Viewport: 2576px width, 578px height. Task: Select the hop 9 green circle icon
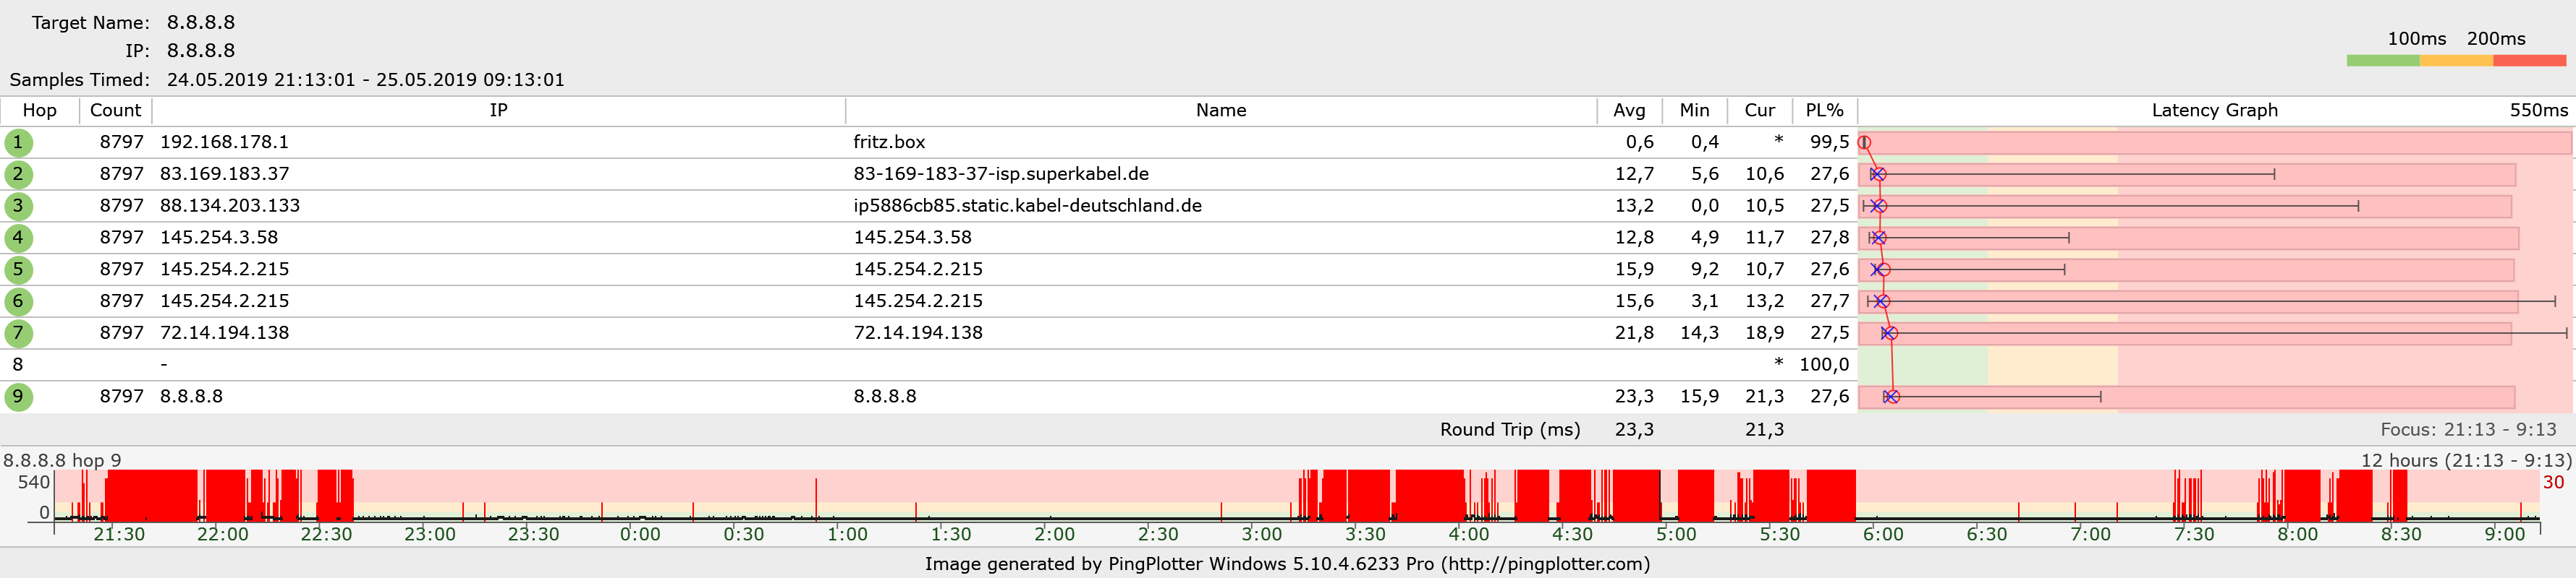18,397
